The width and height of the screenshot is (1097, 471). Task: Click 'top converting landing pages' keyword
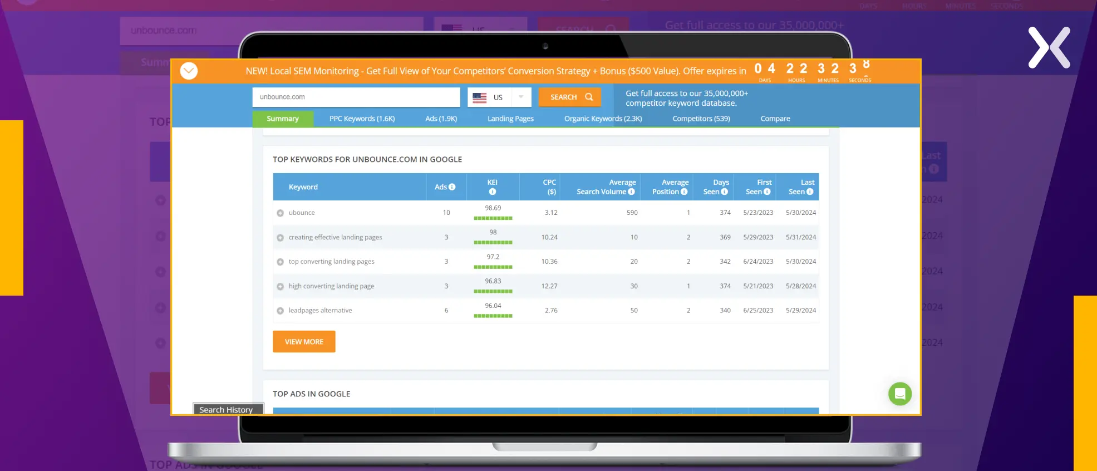pos(331,262)
